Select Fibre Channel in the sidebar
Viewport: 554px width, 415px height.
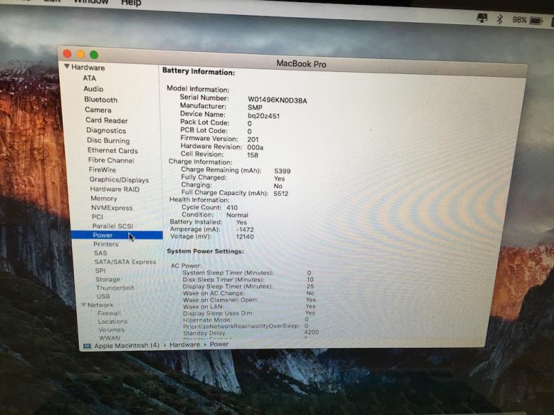[x=111, y=160]
